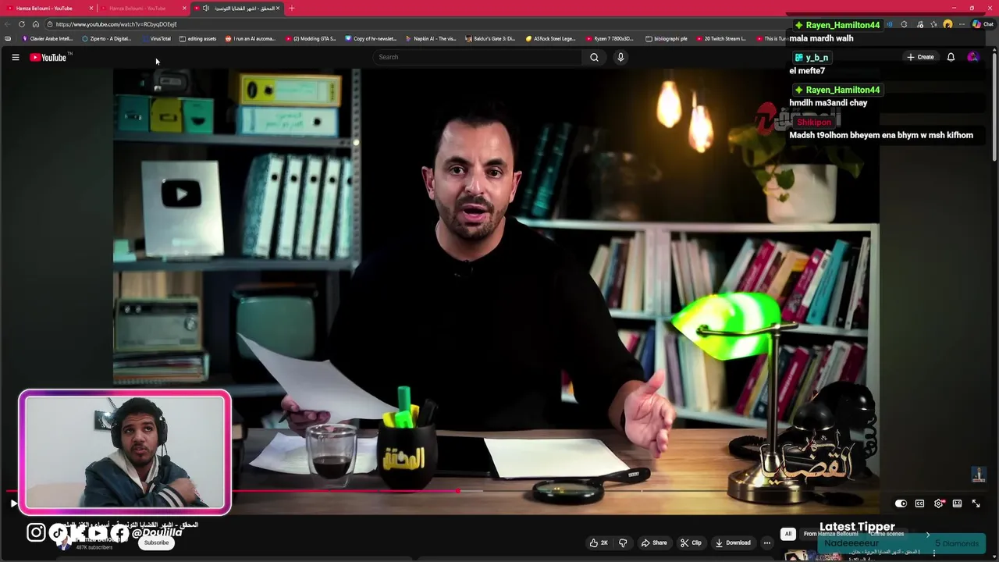Subscribe to the channel
The height and width of the screenshot is (562, 999).
156,542
